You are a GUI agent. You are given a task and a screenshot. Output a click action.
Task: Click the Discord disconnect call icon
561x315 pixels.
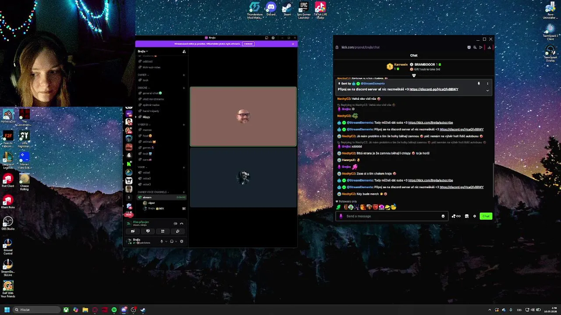tap(181, 224)
